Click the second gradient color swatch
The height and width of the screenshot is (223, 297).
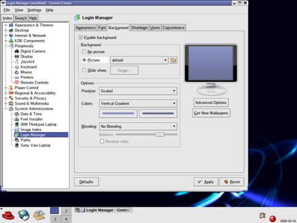point(158,114)
